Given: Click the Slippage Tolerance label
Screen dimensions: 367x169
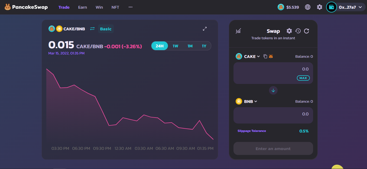Looking at the screenshot, I should [252, 131].
